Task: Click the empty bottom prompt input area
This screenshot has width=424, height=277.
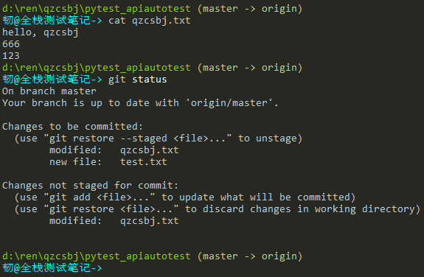Action: [263, 268]
